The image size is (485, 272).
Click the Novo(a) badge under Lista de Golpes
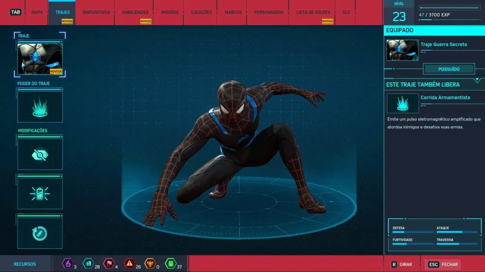327,21
